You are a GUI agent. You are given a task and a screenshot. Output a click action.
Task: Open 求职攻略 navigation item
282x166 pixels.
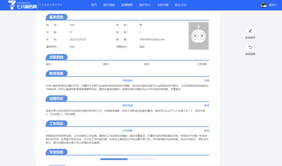[x=163, y=5]
